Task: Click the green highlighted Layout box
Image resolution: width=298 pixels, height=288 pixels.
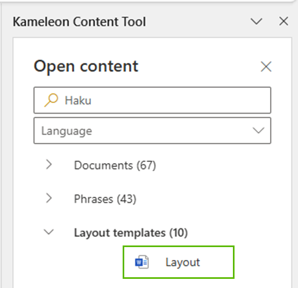Action: pyautogui.click(x=179, y=262)
